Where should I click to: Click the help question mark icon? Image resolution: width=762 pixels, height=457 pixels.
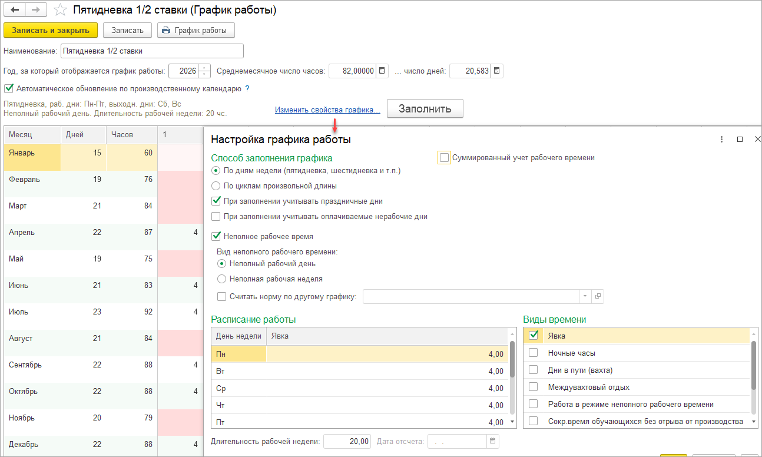pyautogui.click(x=247, y=89)
